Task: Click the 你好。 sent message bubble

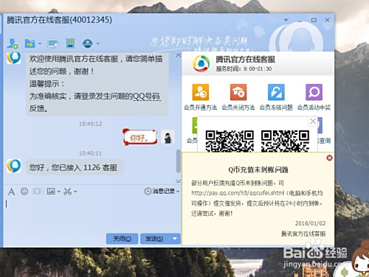Action: pyautogui.click(x=140, y=137)
